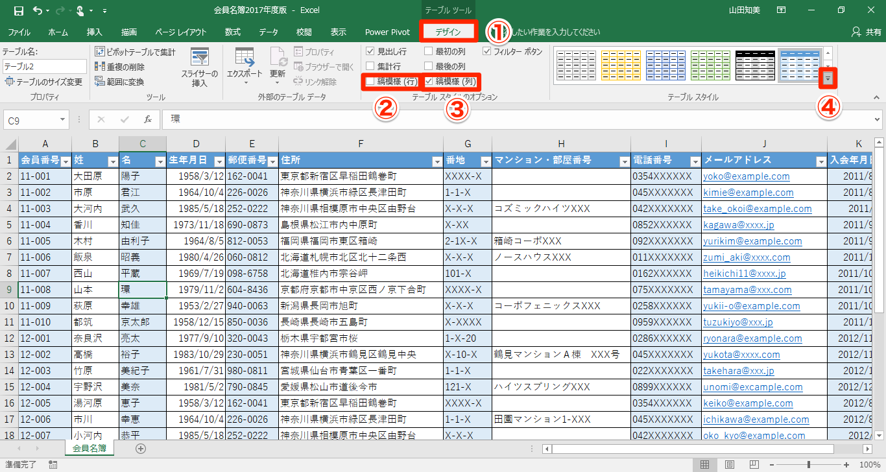The image size is (886, 472).
Task: Open the ファイル tab
Action: (19, 32)
